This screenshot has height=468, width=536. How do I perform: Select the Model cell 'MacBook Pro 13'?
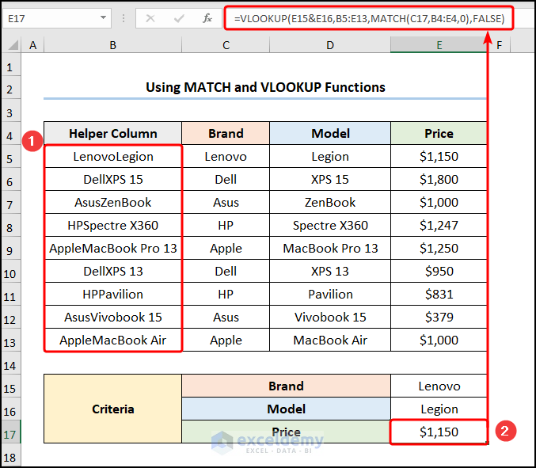[330, 248]
